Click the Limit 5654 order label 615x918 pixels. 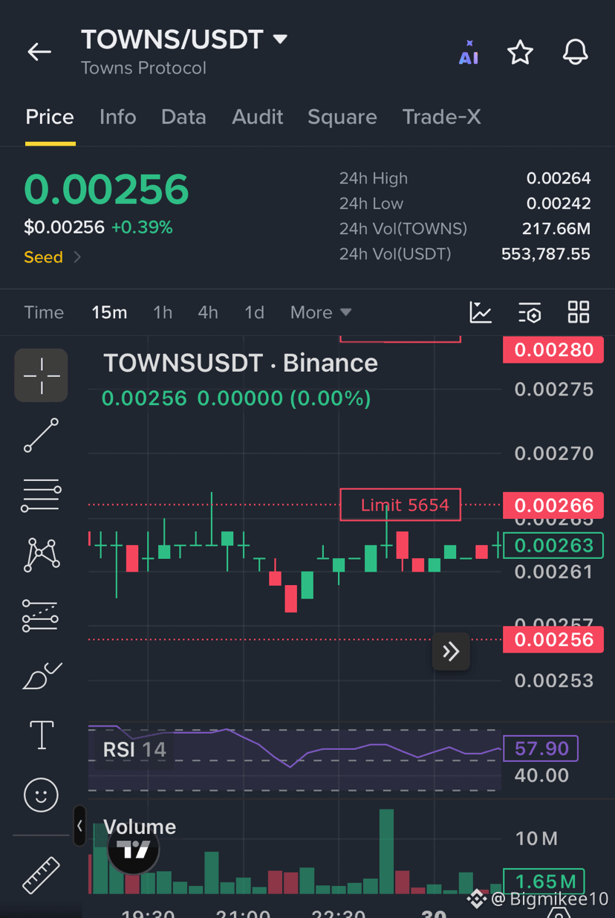click(x=400, y=505)
